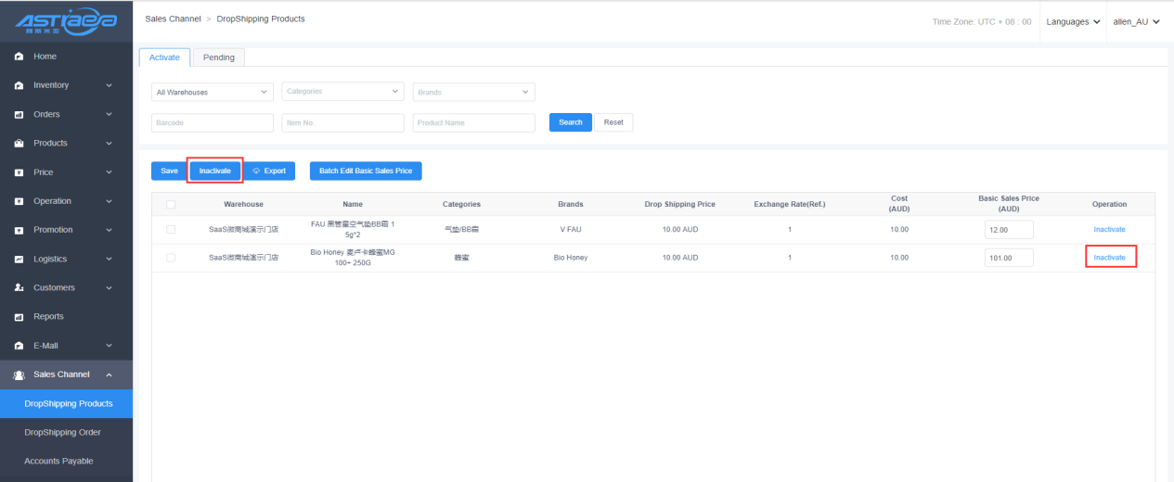Screen dimensions: 1174x482
Task: Open the Languages dropdown menu
Action: pyautogui.click(x=1073, y=21)
